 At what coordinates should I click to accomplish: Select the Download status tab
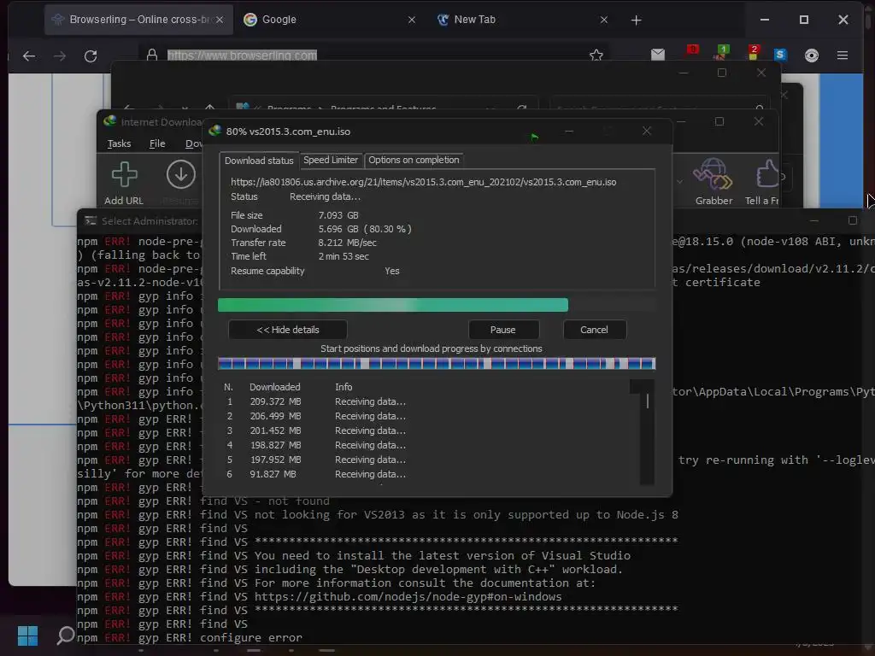tap(259, 161)
